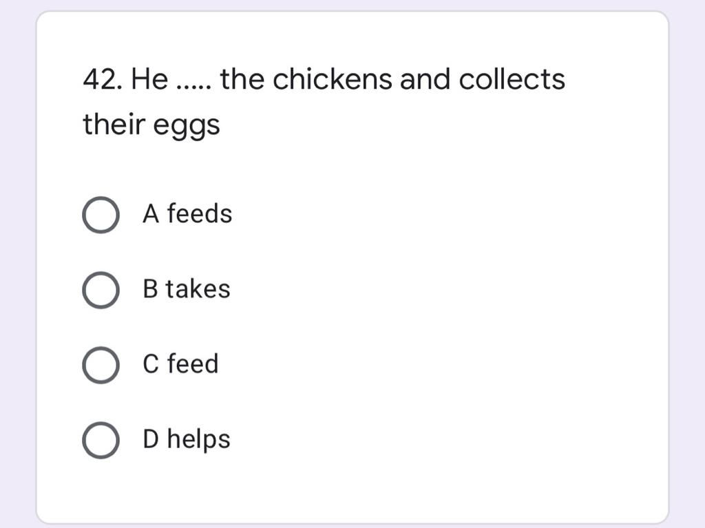Viewport: 705px width, 528px height.
Task: Click the letter A before 'feeds'
Action: pos(151,213)
